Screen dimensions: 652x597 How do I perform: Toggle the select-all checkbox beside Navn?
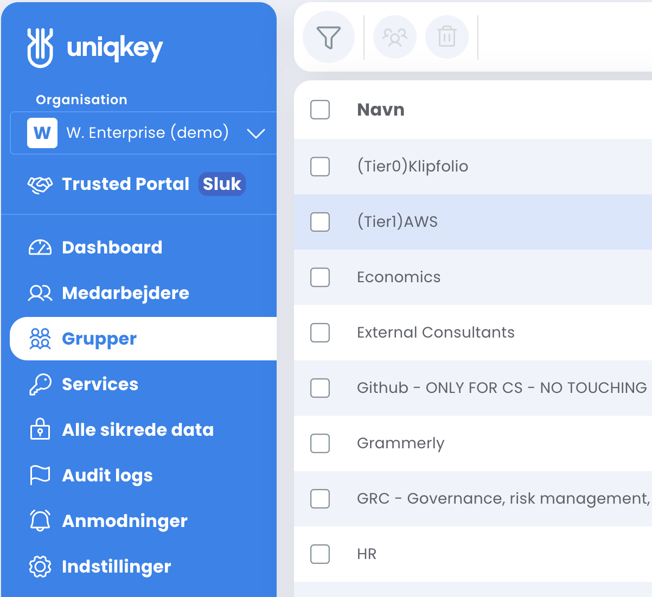pos(320,110)
